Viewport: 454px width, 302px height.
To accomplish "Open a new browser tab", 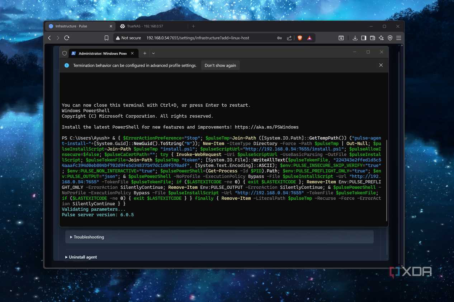I will click(x=193, y=26).
